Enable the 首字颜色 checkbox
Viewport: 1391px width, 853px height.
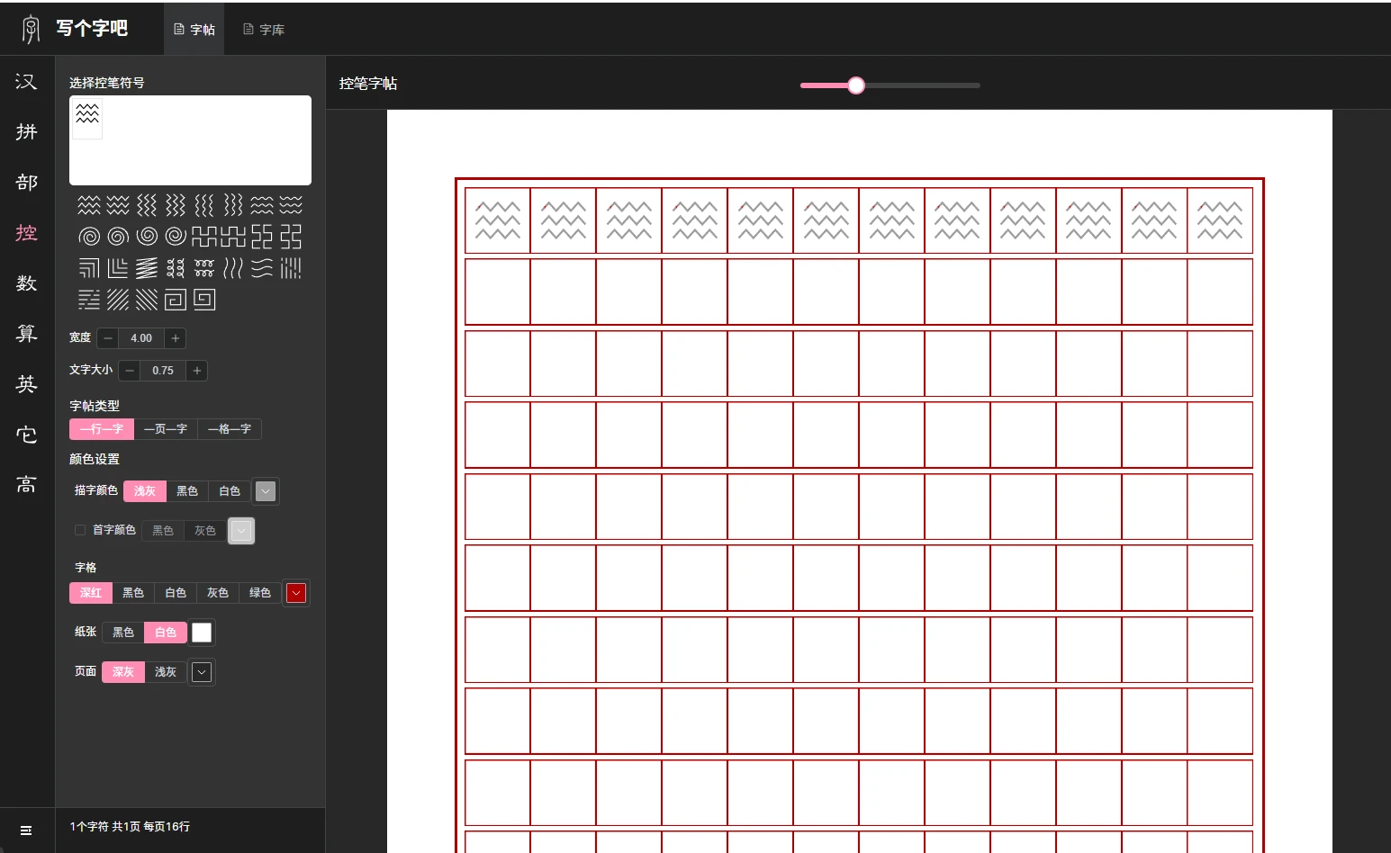tap(80, 530)
